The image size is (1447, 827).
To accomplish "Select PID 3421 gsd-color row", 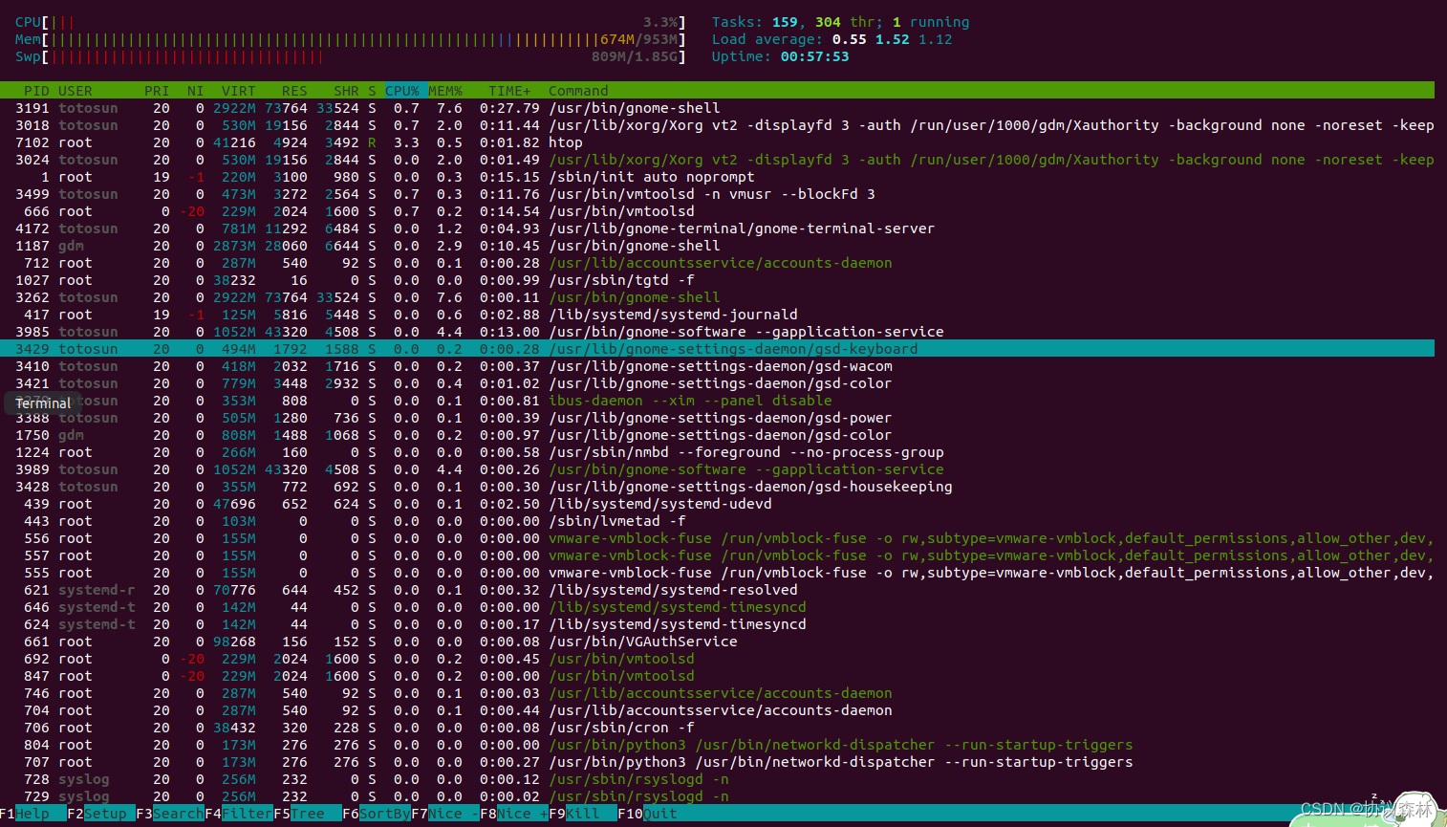I will (x=717, y=383).
